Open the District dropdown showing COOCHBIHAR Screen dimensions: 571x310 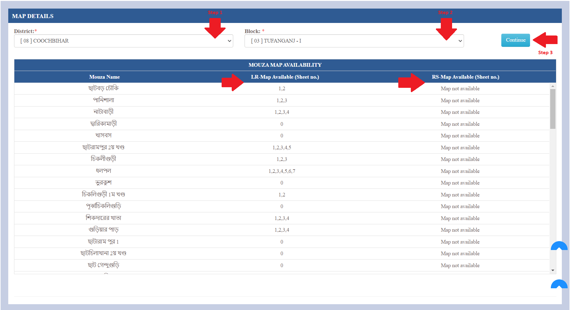(123, 41)
